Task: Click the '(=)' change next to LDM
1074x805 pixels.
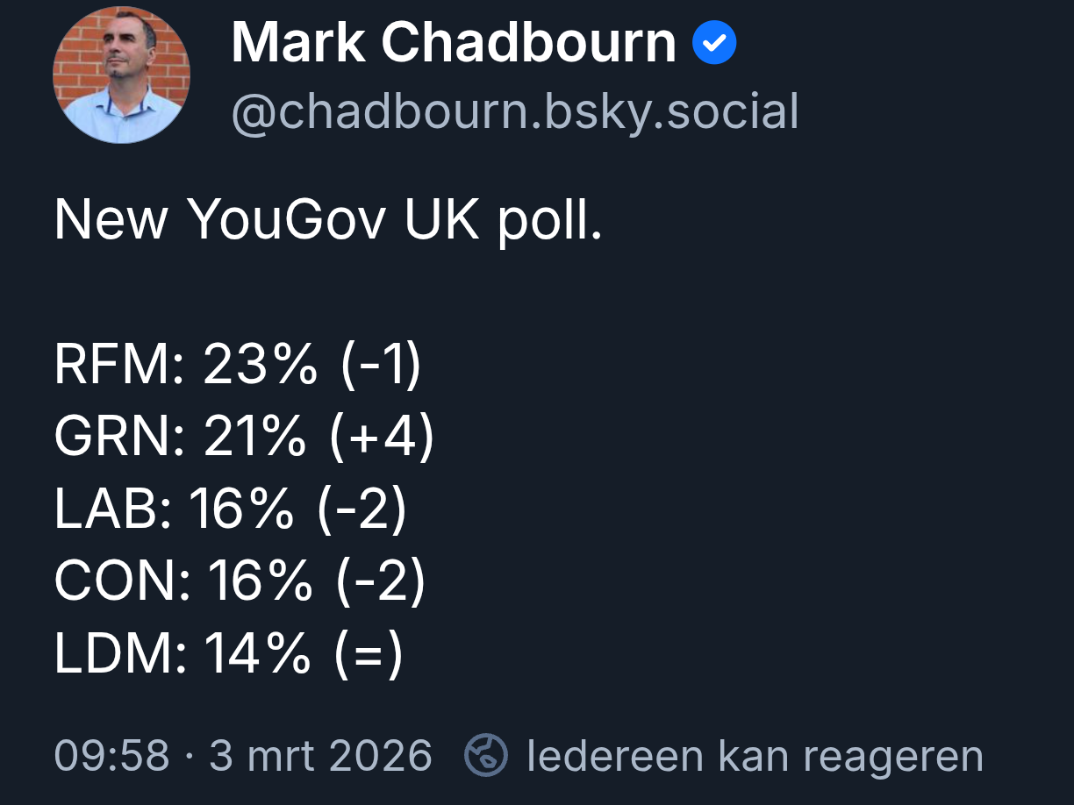Action: tap(369, 654)
